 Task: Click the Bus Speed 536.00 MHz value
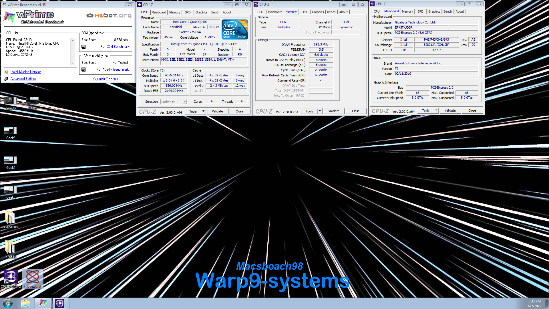tap(174, 86)
